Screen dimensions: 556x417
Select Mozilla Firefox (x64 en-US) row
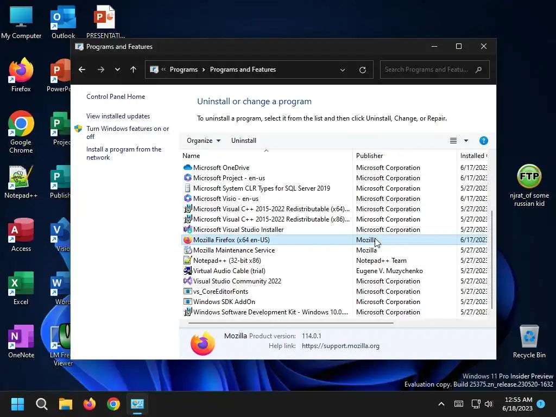coord(334,239)
